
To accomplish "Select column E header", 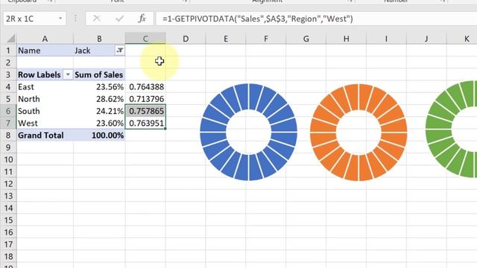I will tap(226, 39).
